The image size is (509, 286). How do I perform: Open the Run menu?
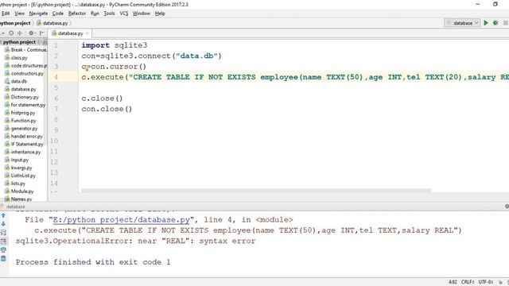click(95, 14)
